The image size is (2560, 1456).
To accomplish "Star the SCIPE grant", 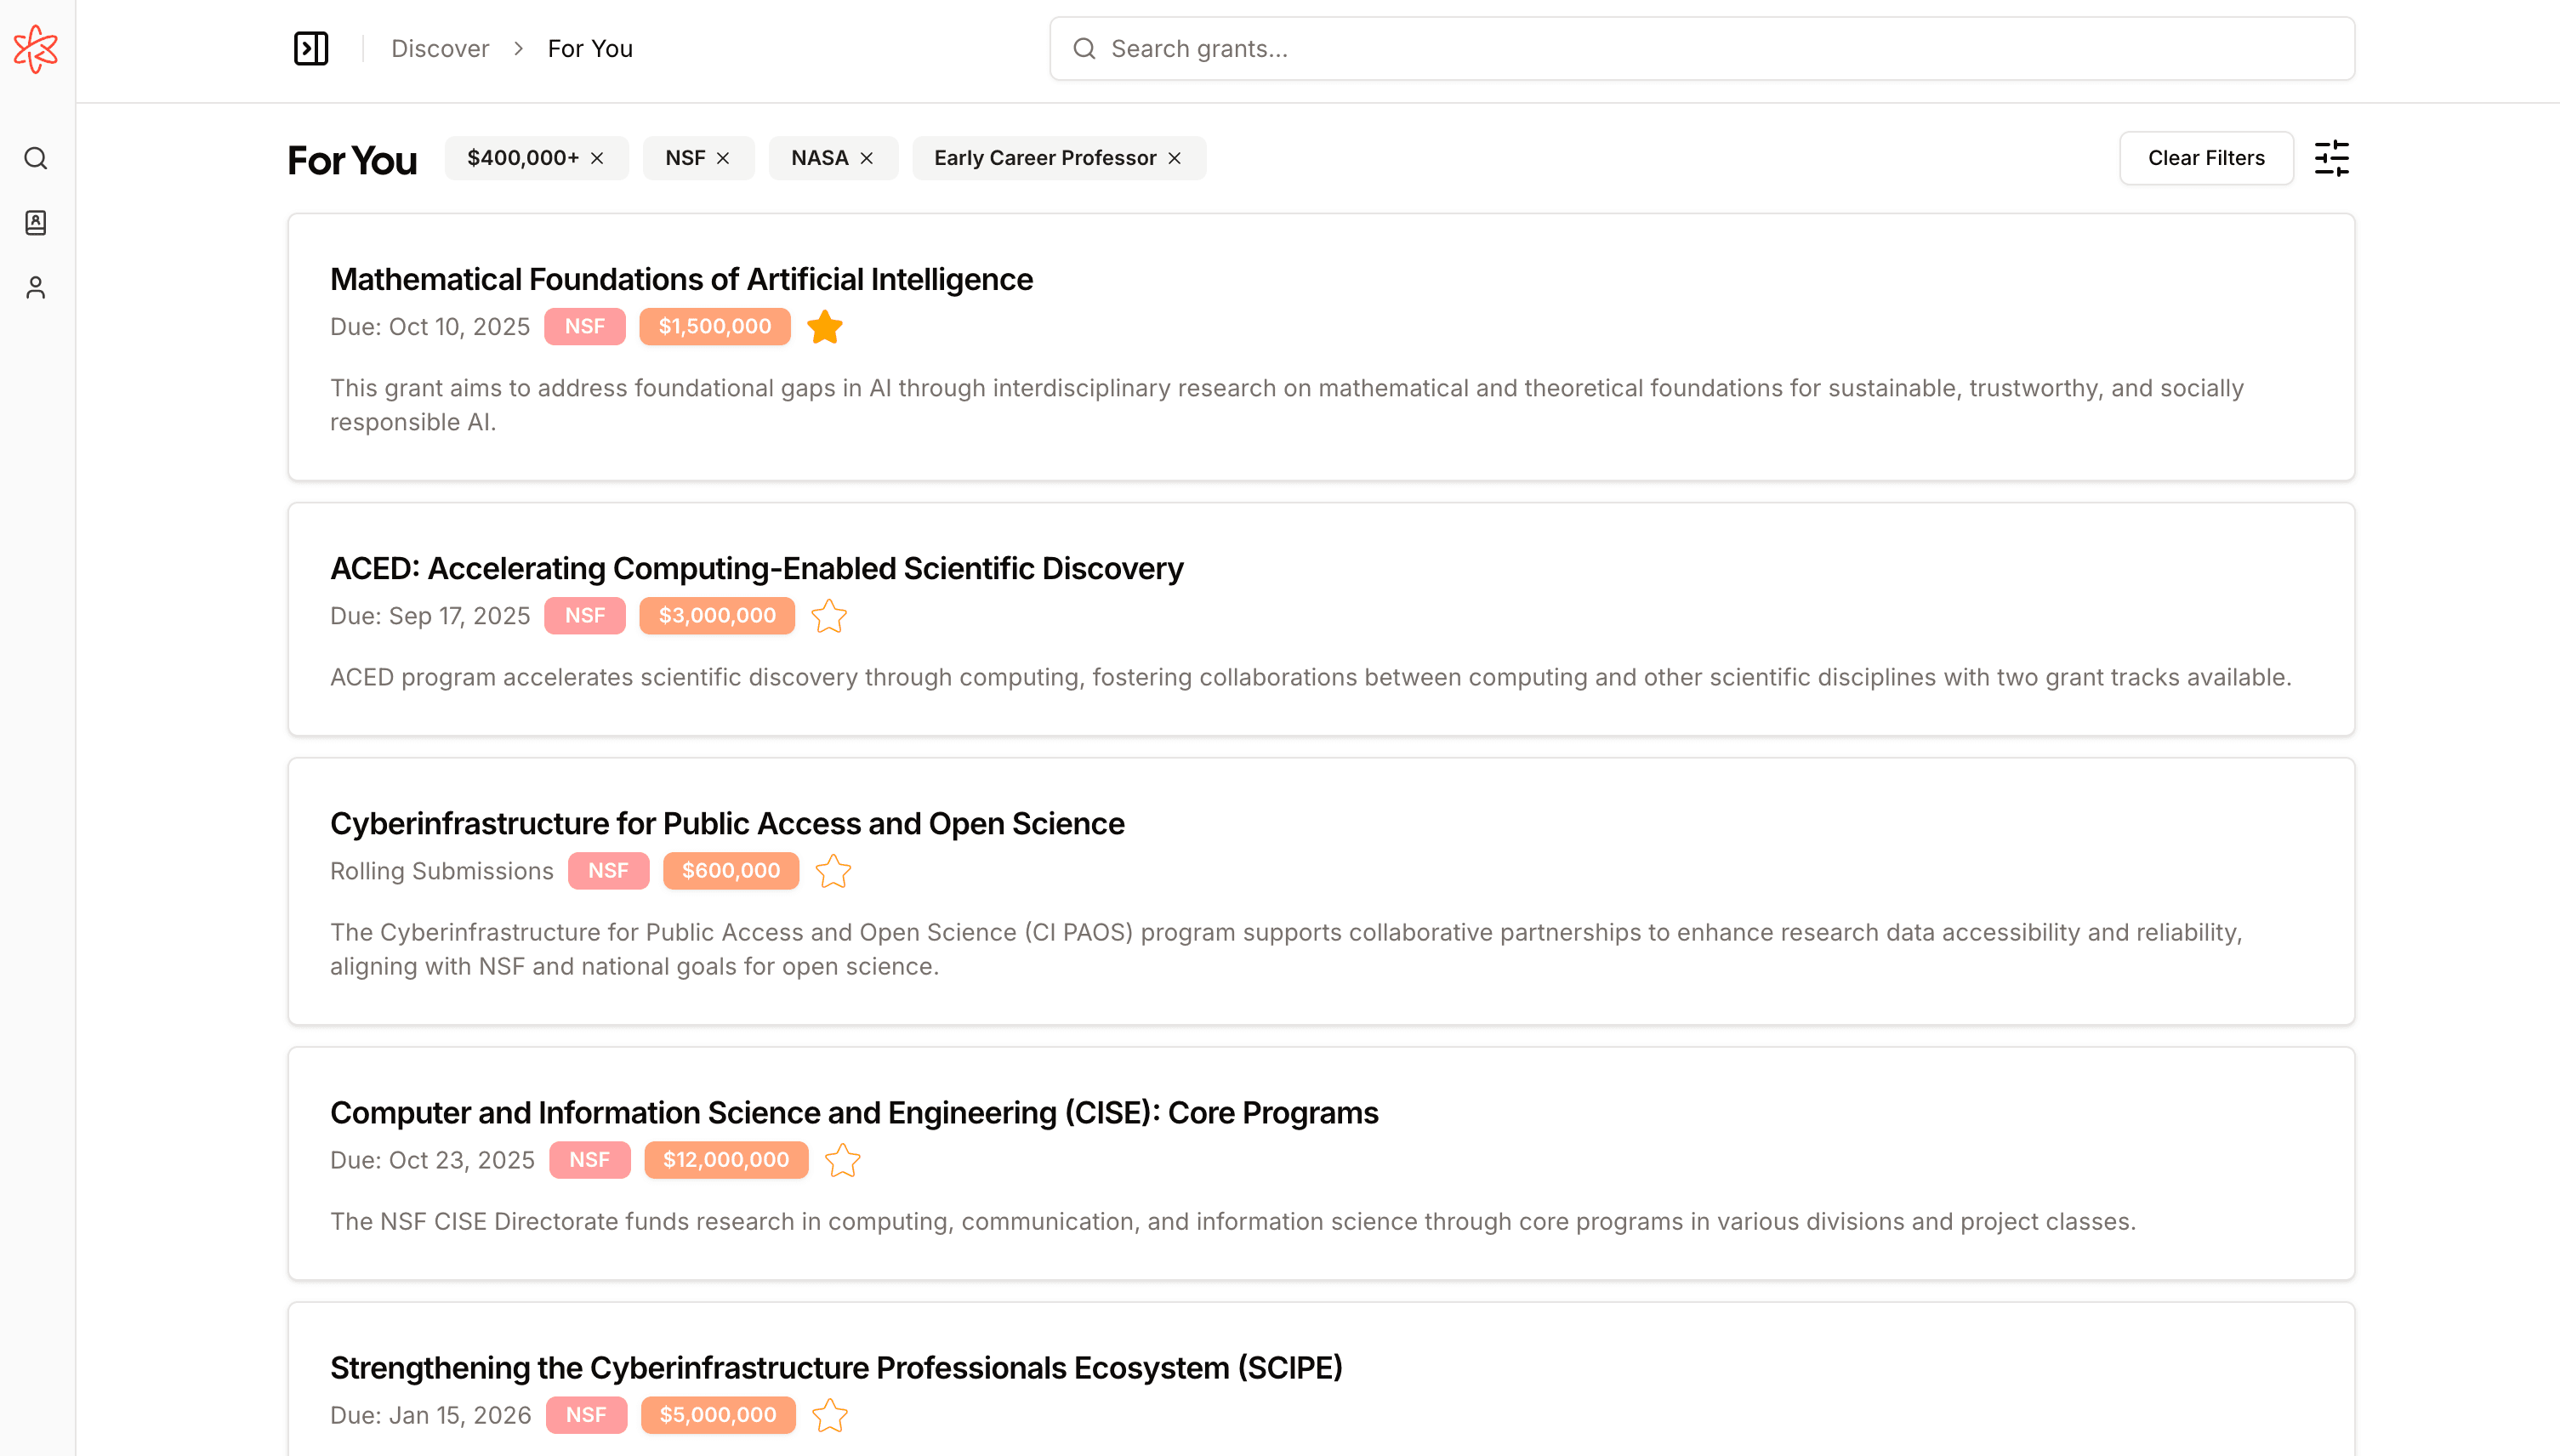I will tap(830, 1415).
